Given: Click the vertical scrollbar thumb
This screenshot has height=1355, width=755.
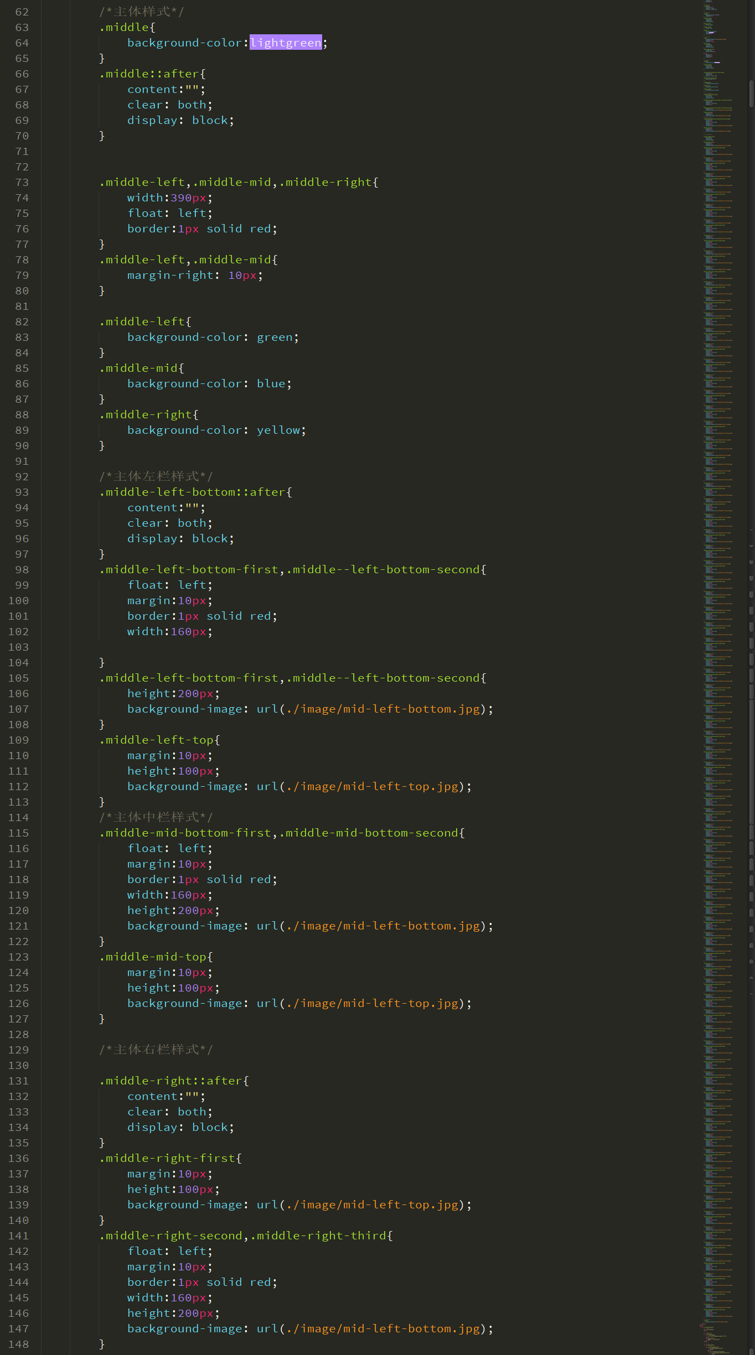Looking at the screenshot, I should point(752,94).
